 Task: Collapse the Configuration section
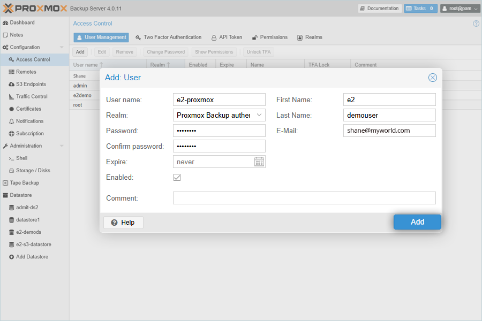click(x=62, y=48)
